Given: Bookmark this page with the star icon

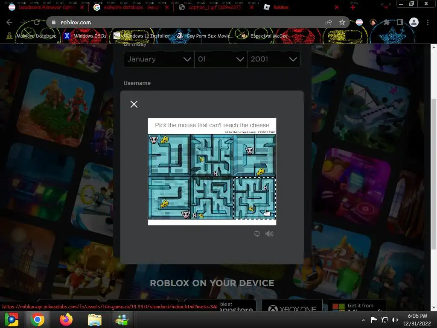Looking at the screenshot, I should pyautogui.click(x=342, y=22).
